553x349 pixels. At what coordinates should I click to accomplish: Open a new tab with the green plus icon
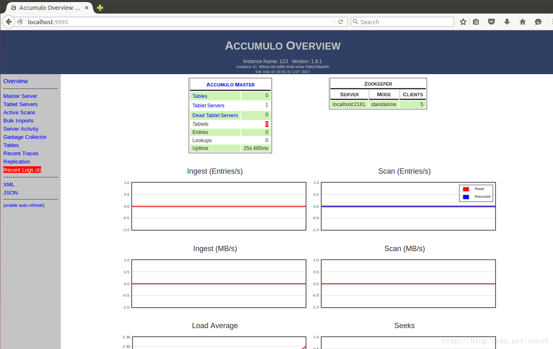(100, 7)
